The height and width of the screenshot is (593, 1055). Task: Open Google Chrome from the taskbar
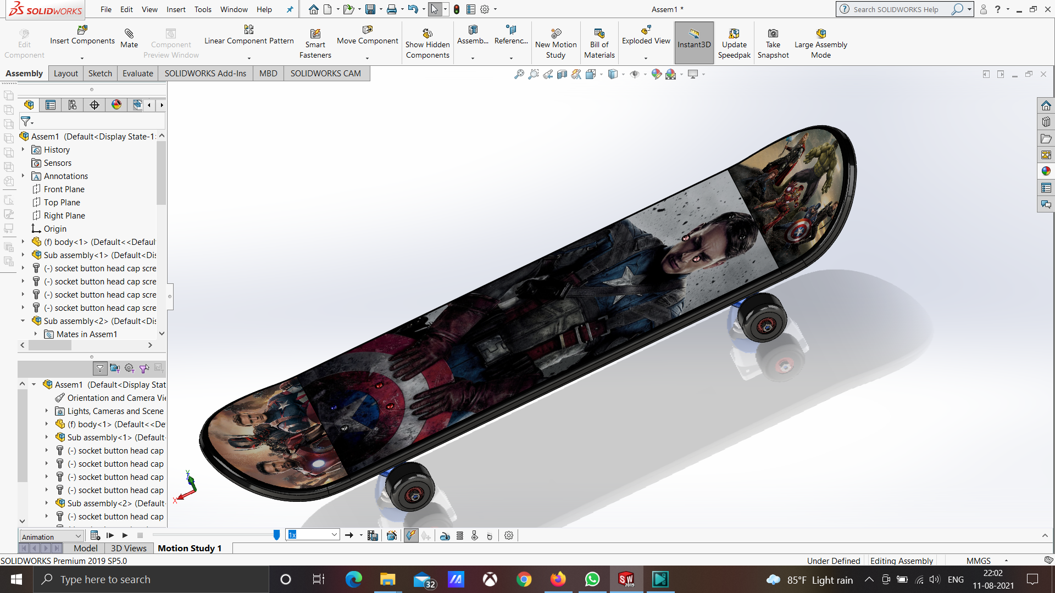click(x=524, y=579)
